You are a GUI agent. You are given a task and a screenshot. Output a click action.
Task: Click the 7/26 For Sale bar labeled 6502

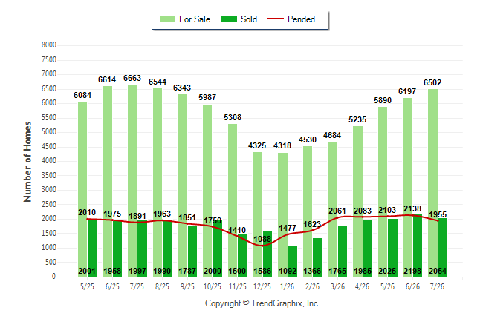point(432,183)
